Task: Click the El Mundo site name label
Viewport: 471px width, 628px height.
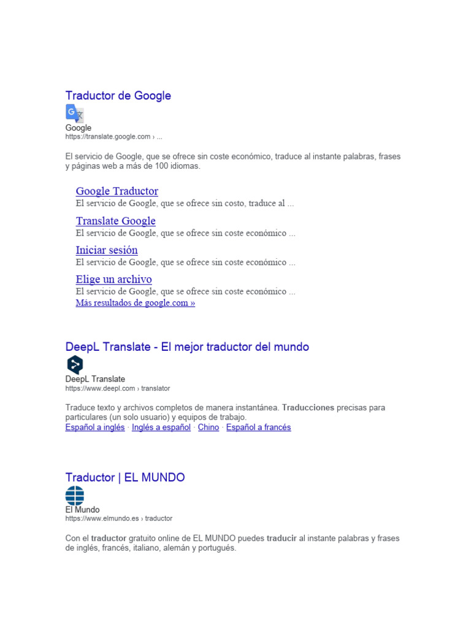Action: (83, 510)
